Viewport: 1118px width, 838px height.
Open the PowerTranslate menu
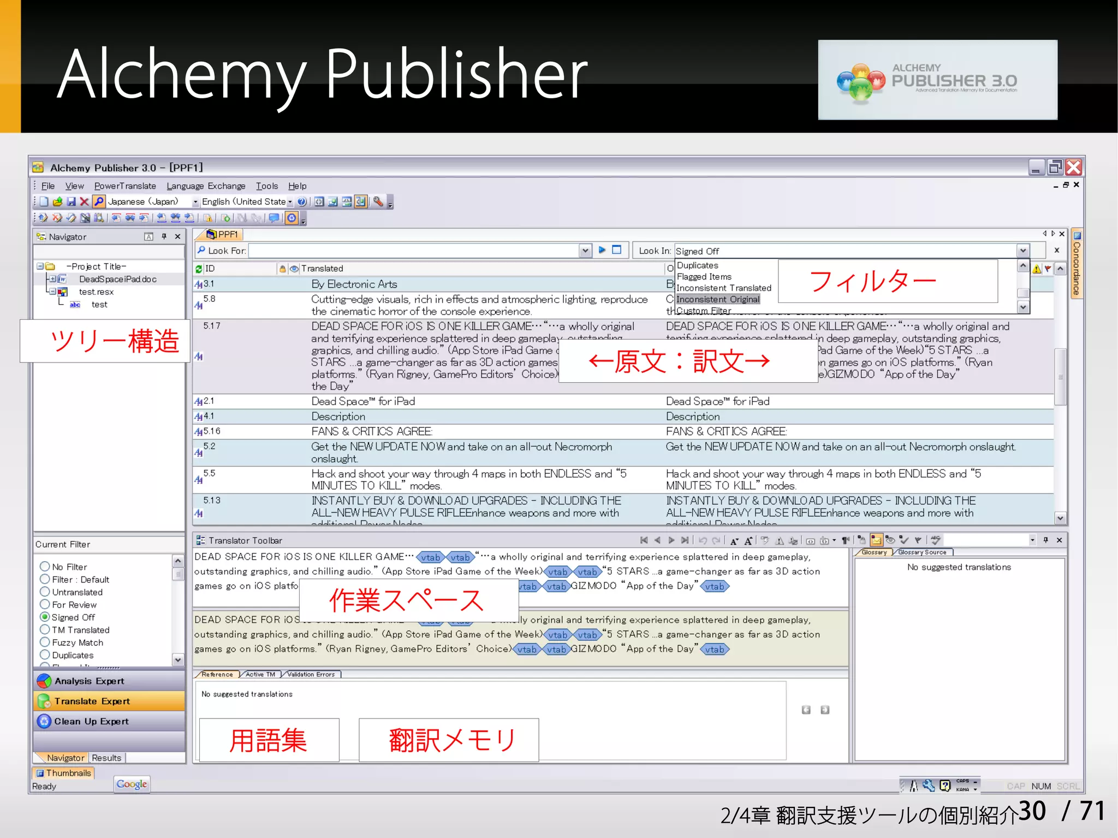[125, 186]
